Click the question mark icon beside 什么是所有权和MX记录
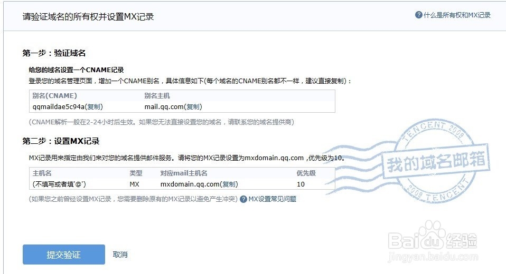The width and height of the screenshot is (506, 274). coord(418,15)
